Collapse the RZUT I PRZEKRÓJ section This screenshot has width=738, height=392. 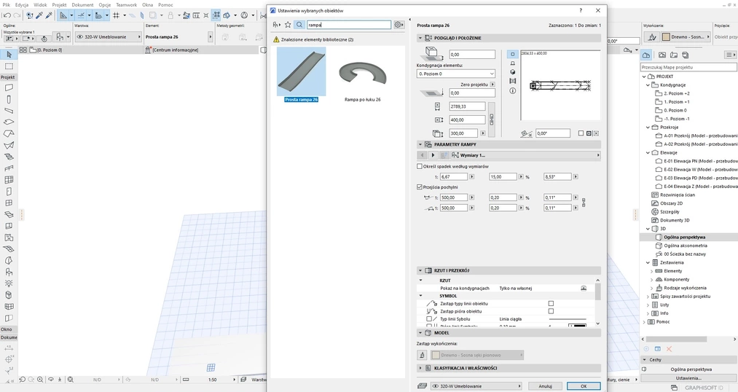pyautogui.click(x=420, y=270)
